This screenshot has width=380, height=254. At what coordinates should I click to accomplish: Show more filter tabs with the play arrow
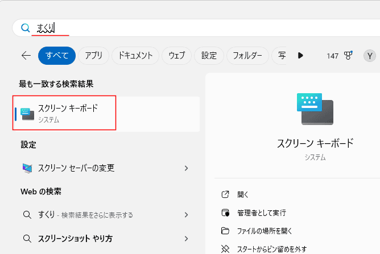(300, 56)
